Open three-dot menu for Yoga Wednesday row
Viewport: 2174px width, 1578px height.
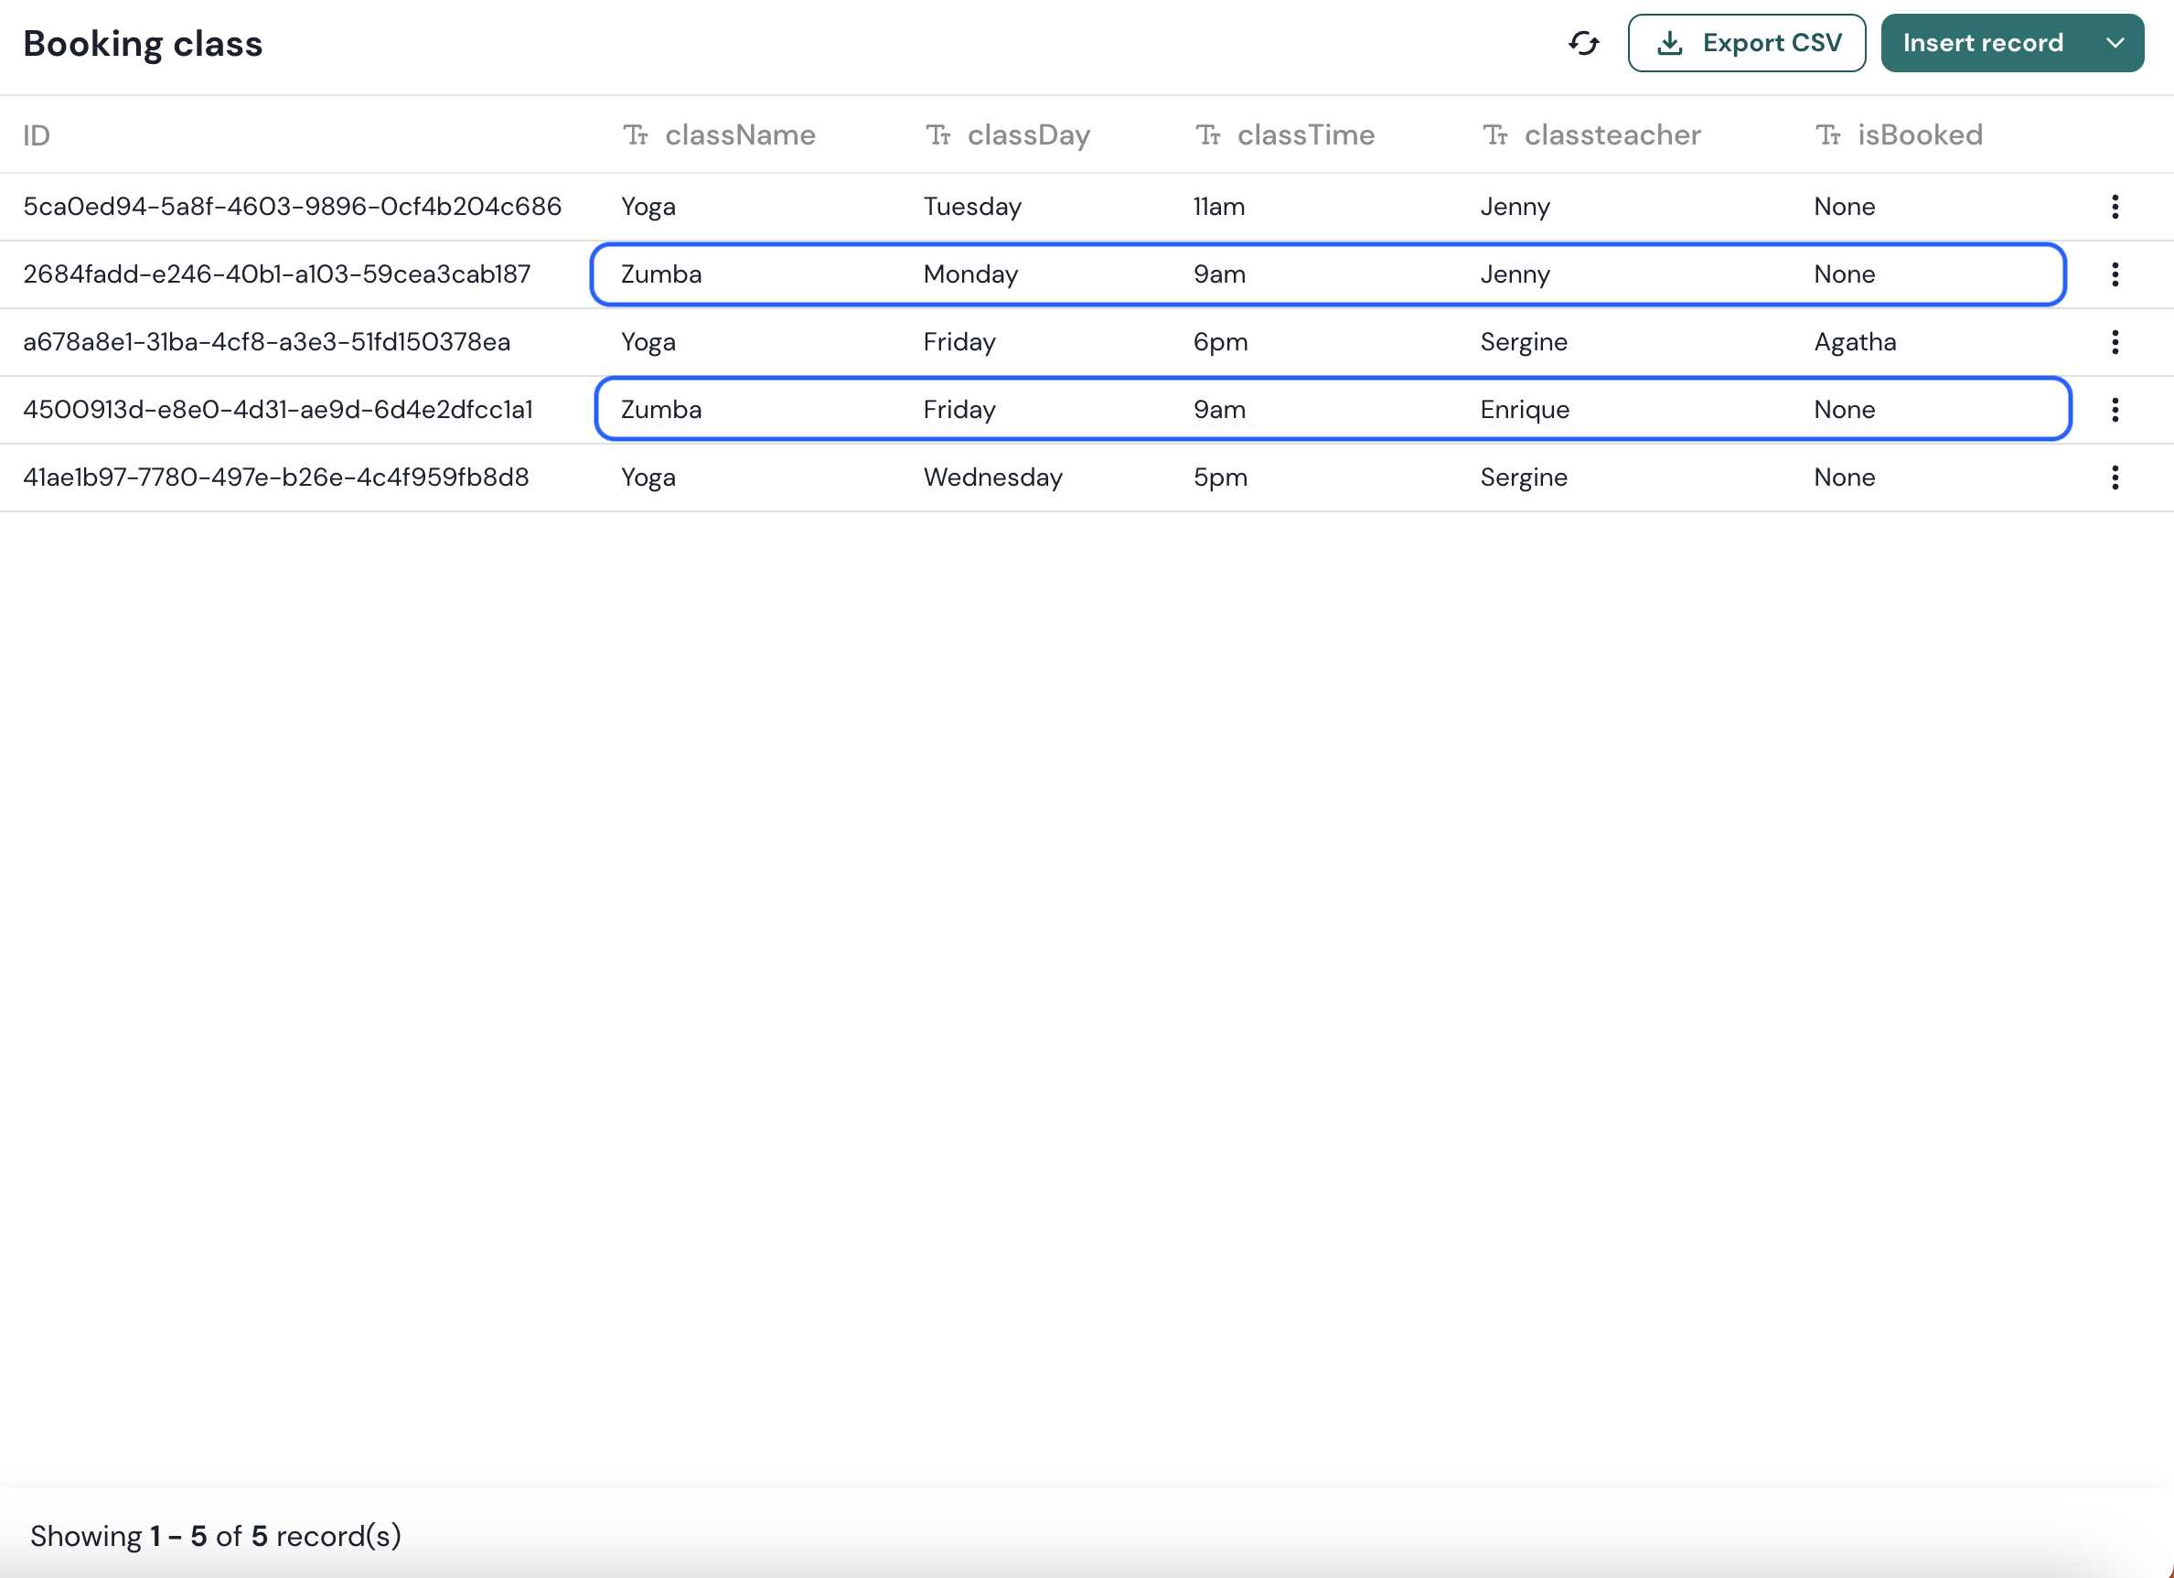(2114, 478)
